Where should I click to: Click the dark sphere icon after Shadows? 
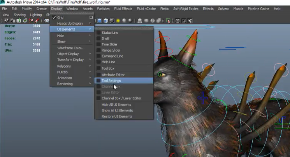(x=130, y=21)
